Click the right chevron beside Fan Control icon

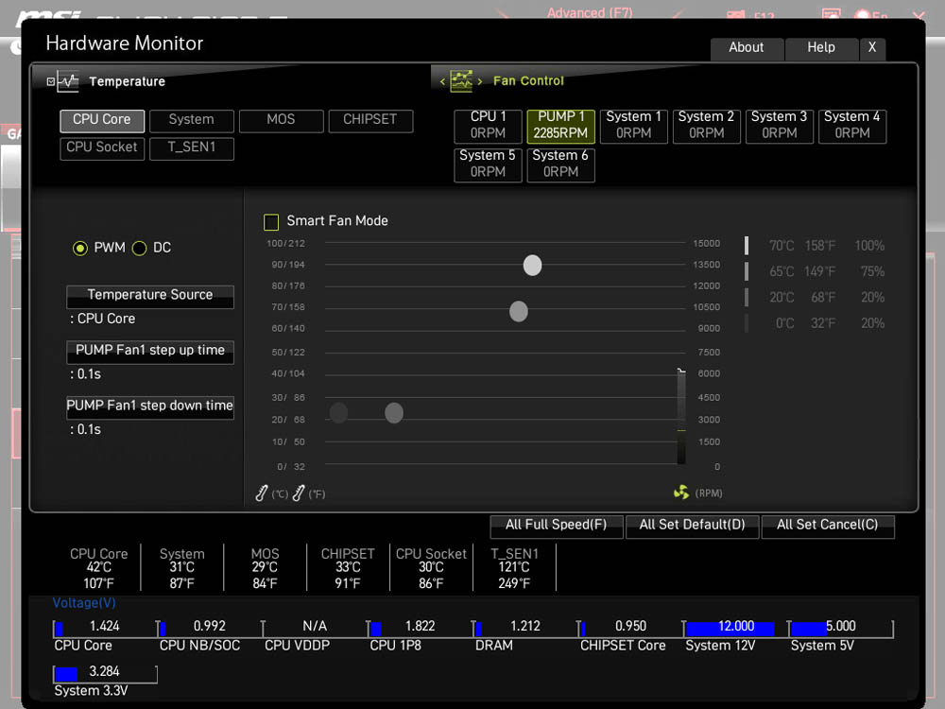480,81
